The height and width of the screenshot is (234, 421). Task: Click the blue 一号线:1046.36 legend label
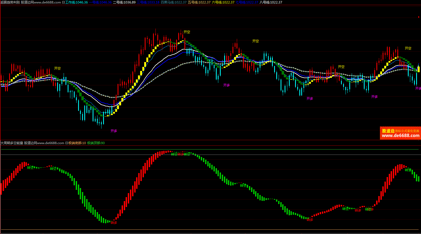click(x=100, y=2)
